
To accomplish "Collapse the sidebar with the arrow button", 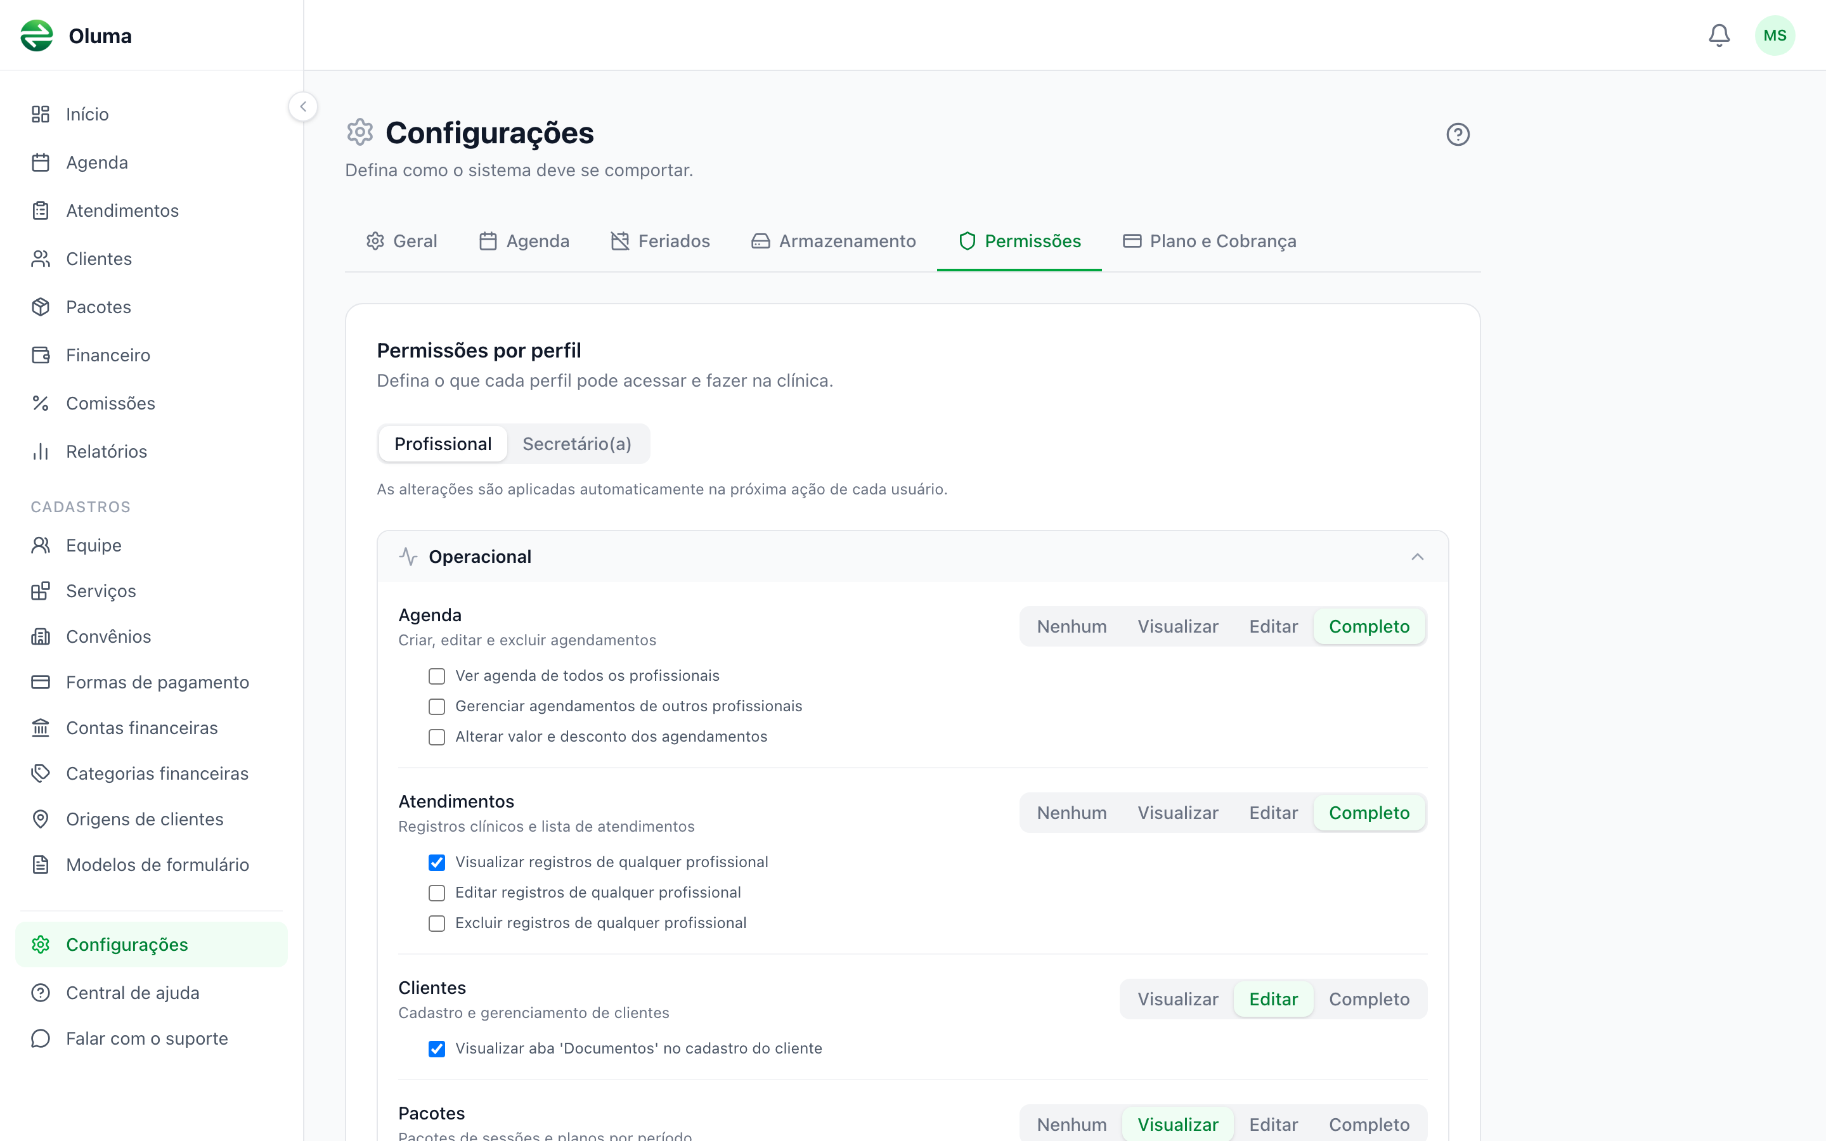I will tap(302, 106).
